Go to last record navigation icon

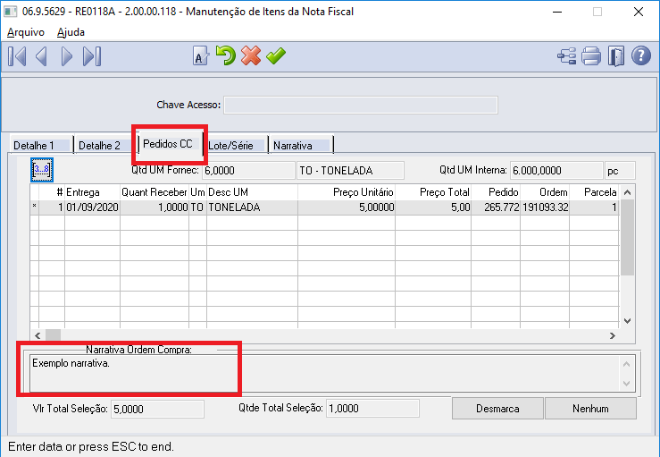pos(92,56)
